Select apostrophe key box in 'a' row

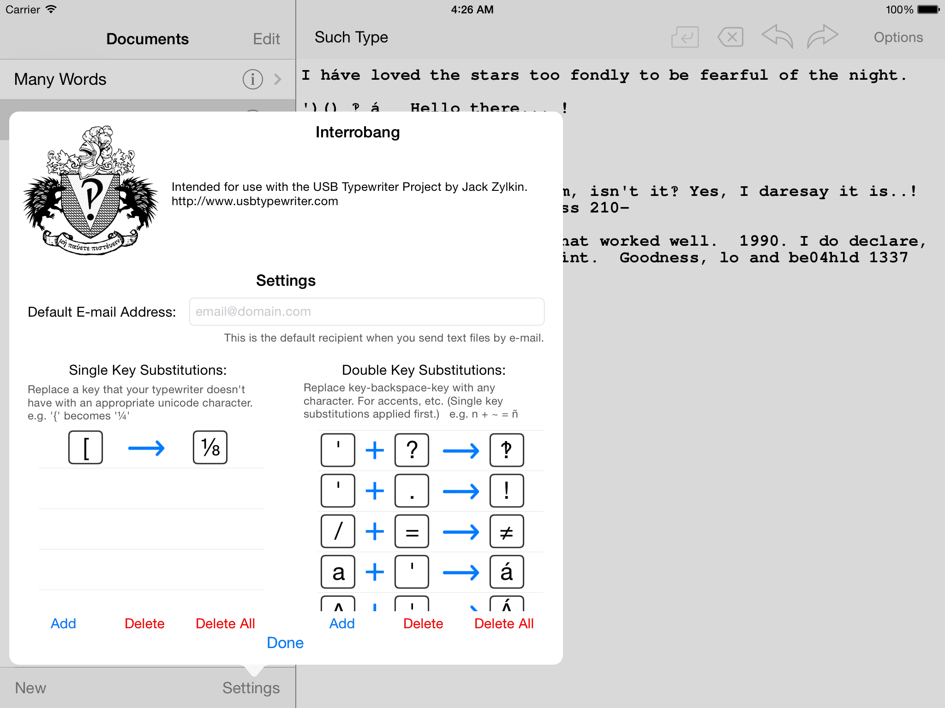(x=412, y=572)
